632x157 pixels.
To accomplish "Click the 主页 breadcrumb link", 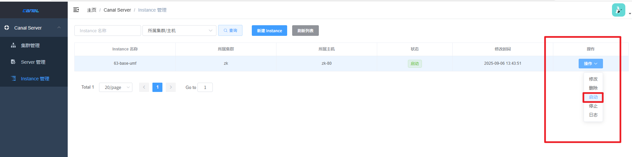I will click(92, 10).
